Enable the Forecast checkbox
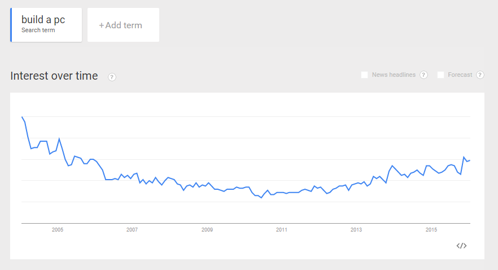Screen dimensions: 498x270 [x=440, y=75]
